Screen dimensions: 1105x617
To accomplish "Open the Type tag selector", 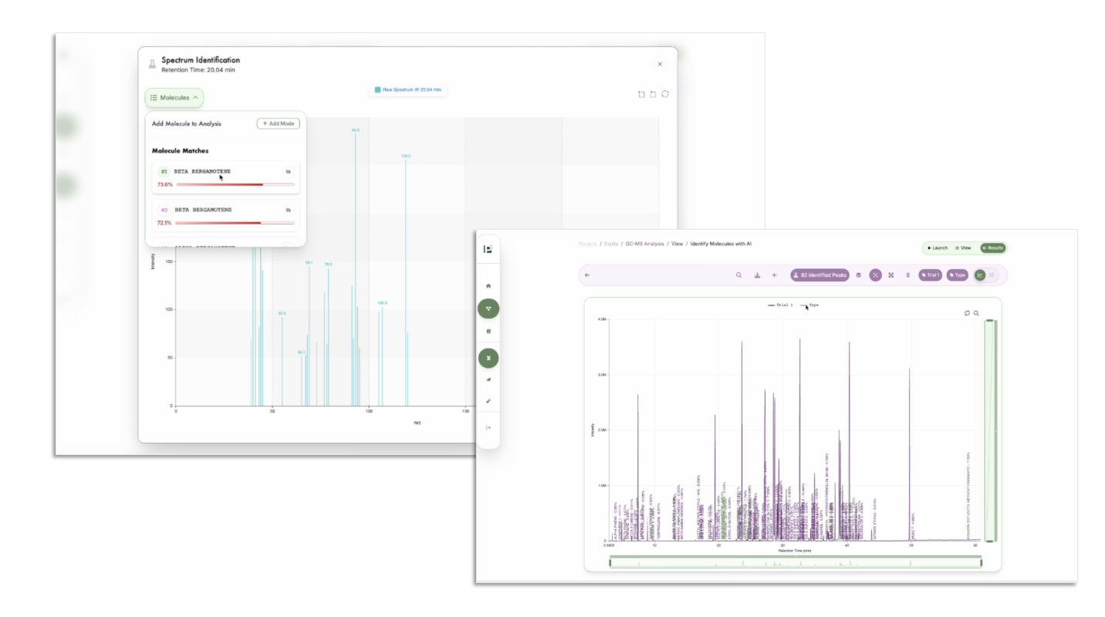I will pos(957,275).
